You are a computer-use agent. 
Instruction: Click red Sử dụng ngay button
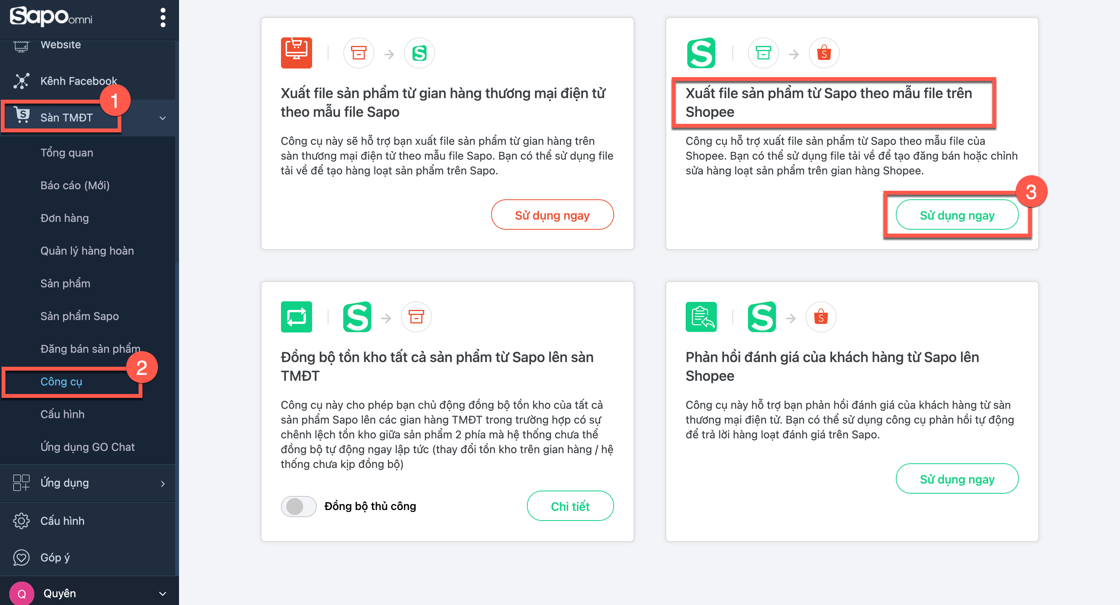click(552, 215)
